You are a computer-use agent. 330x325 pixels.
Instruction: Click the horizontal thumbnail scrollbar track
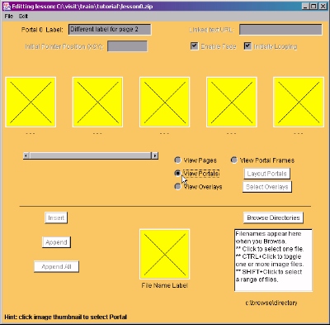pyautogui.click(x=91, y=155)
